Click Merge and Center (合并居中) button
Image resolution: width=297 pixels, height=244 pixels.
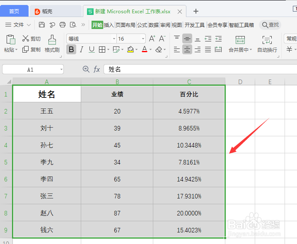pos(240,44)
